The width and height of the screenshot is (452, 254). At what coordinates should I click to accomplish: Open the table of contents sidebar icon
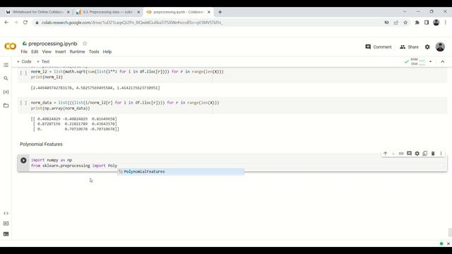6,65
